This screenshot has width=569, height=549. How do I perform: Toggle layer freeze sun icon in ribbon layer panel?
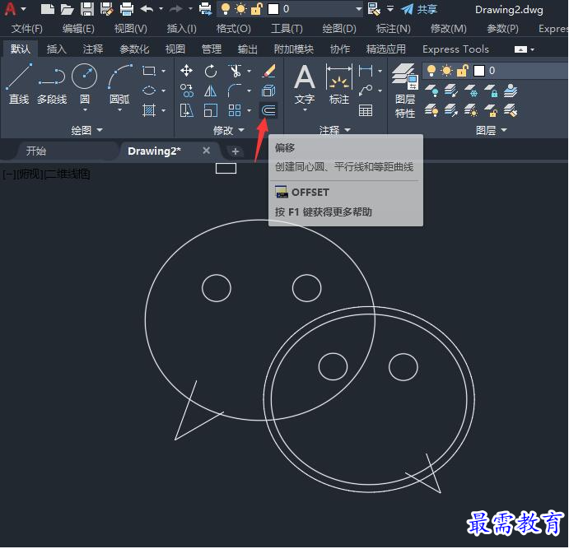click(446, 70)
